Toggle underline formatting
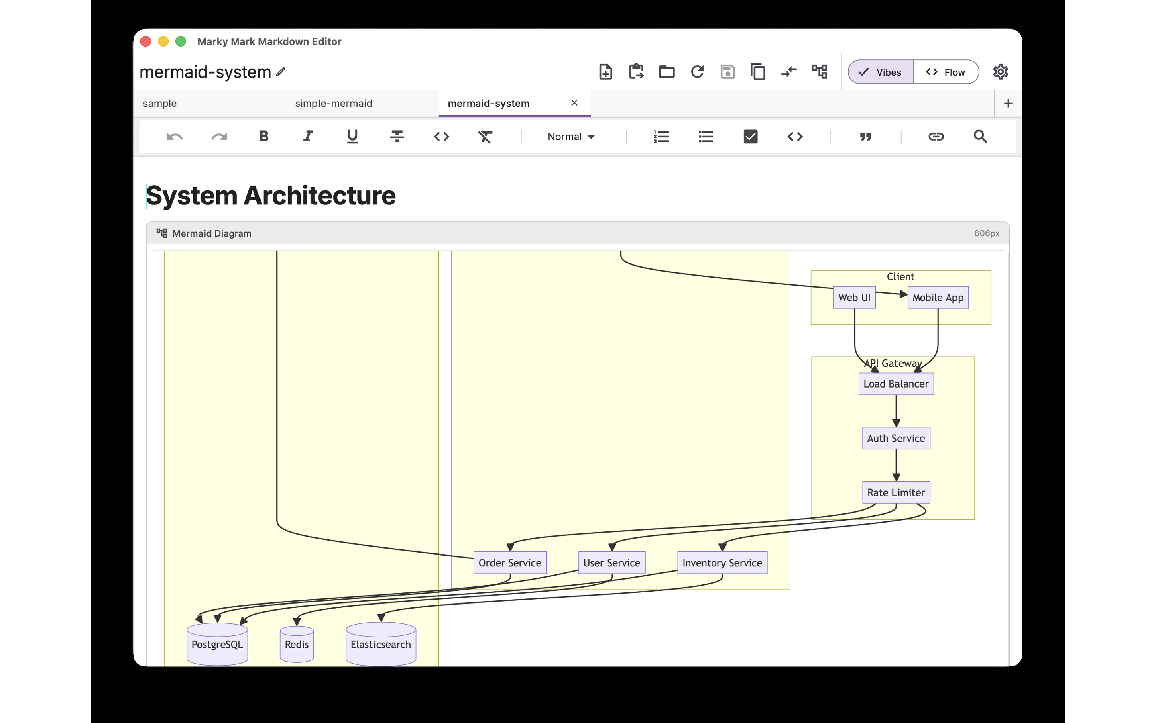 point(352,137)
